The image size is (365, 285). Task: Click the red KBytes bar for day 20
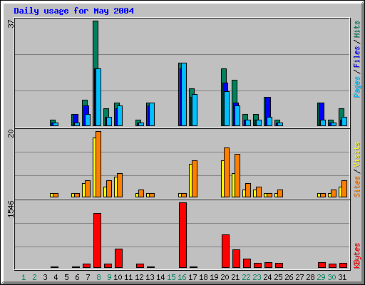coord(226,251)
